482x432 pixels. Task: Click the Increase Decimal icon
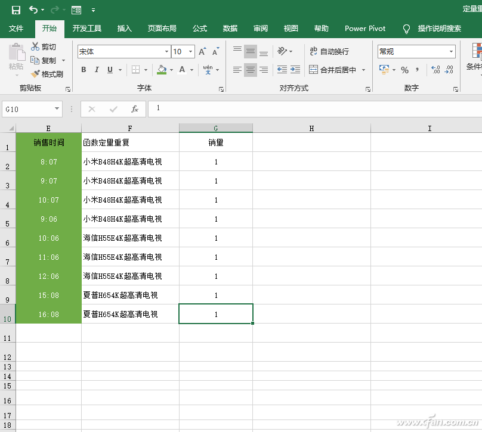pyautogui.click(x=435, y=70)
